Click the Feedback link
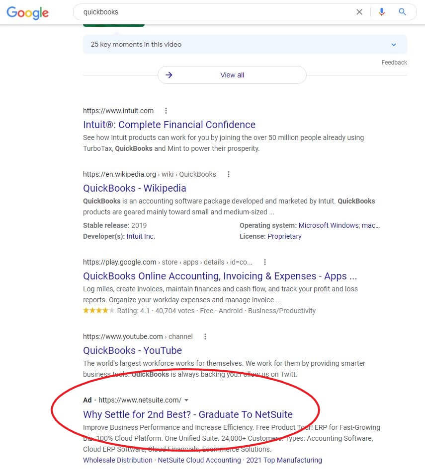 [x=394, y=63]
